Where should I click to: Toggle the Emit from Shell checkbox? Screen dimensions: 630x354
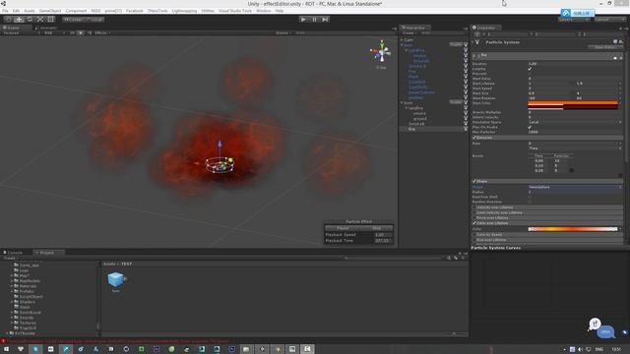[x=530, y=197]
